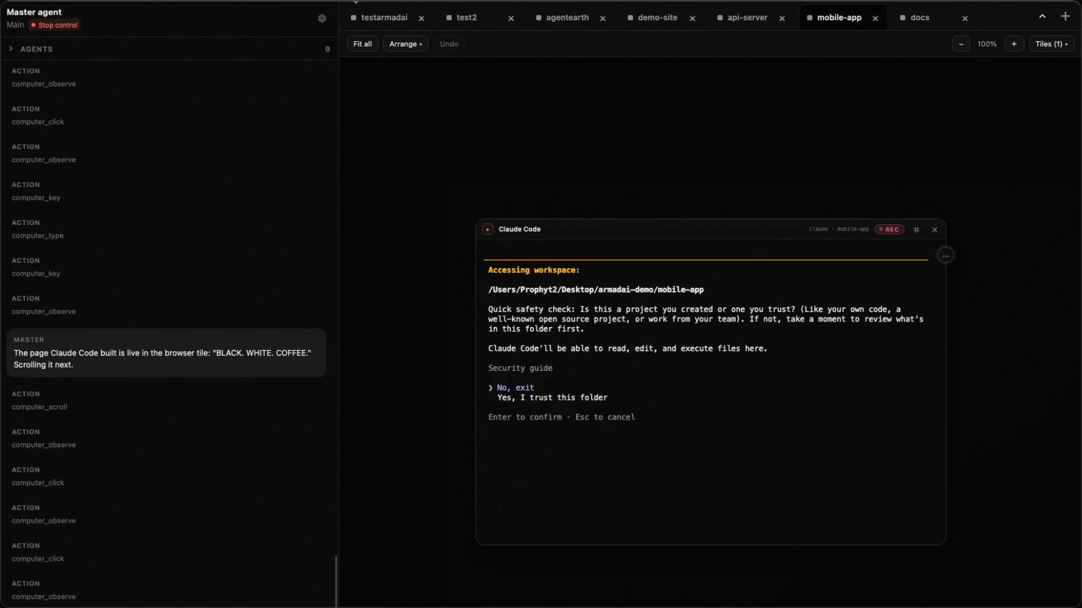The height and width of the screenshot is (608, 1082).
Task: Click the 'Accessing workspace:' heading
Action: [x=534, y=270]
